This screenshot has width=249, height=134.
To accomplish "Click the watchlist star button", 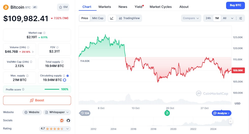I will click(63, 7).
